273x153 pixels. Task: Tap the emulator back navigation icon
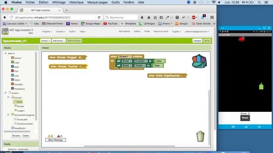click(x=259, y=127)
